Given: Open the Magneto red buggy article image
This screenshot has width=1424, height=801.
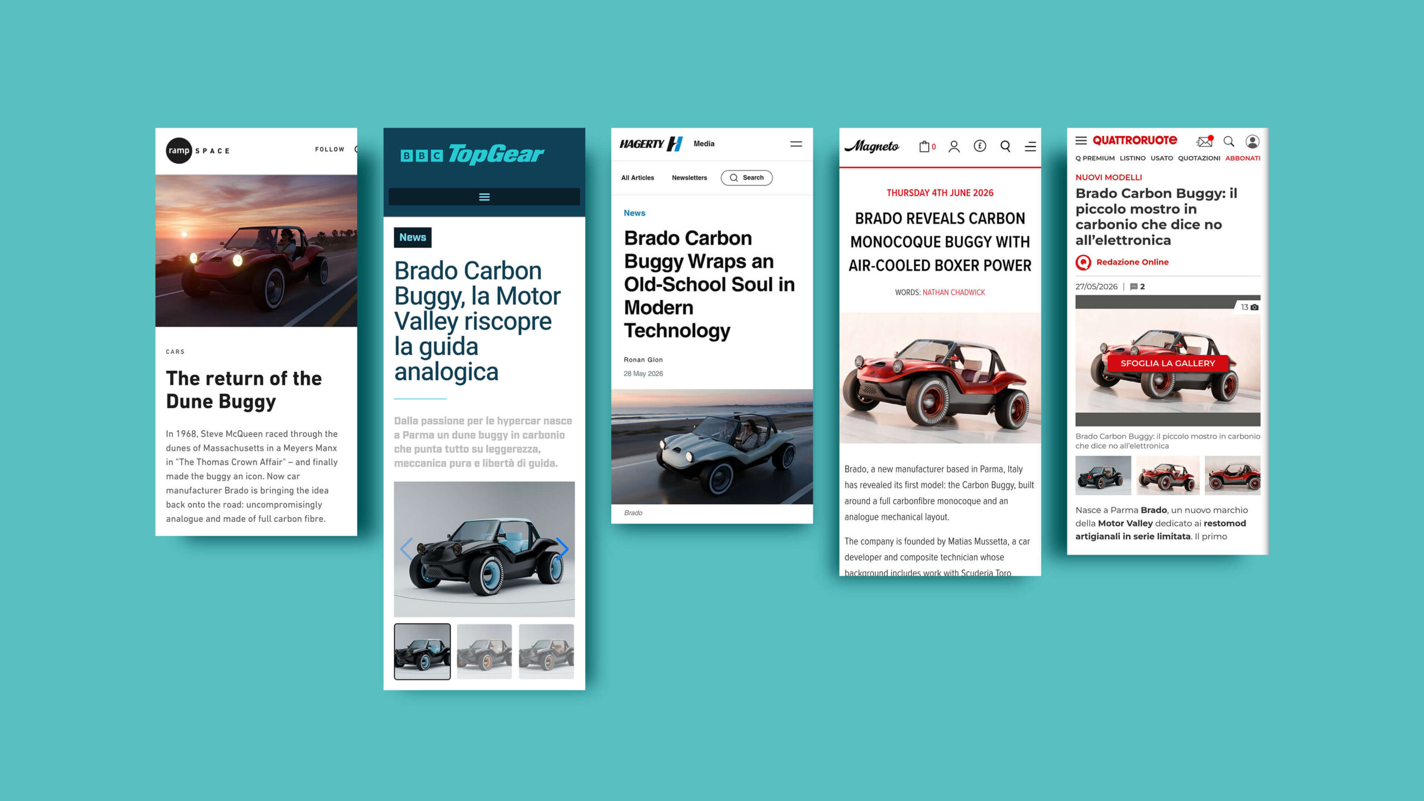Looking at the screenshot, I should [940, 378].
